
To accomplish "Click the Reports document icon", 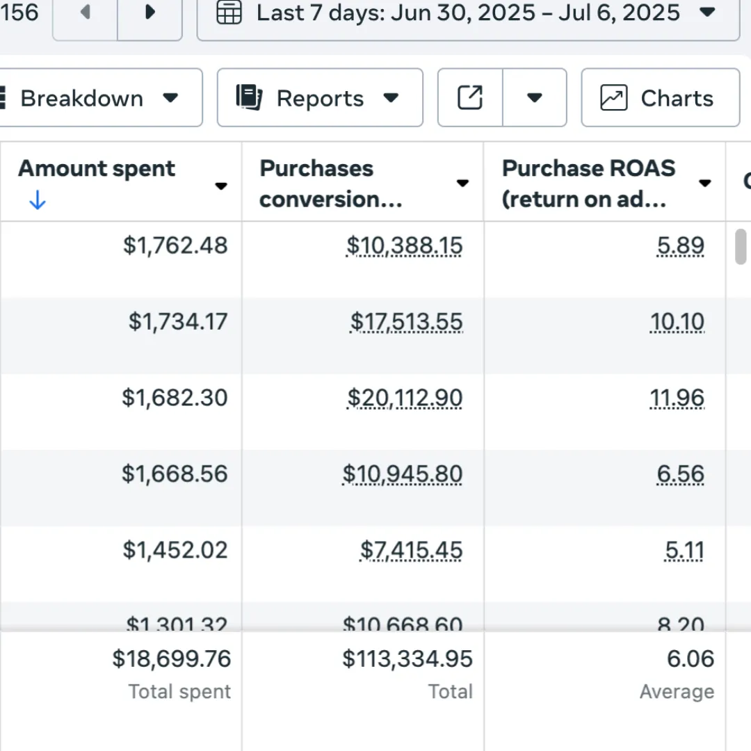I will (248, 98).
